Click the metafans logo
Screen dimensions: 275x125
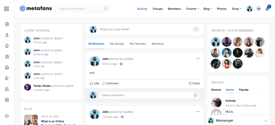click(x=36, y=9)
